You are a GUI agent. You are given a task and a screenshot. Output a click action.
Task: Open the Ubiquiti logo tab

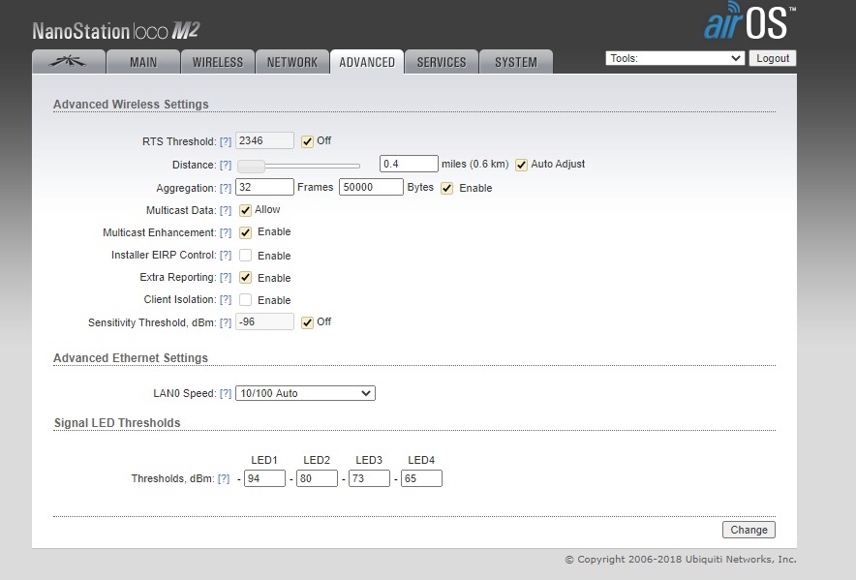coord(69,62)
